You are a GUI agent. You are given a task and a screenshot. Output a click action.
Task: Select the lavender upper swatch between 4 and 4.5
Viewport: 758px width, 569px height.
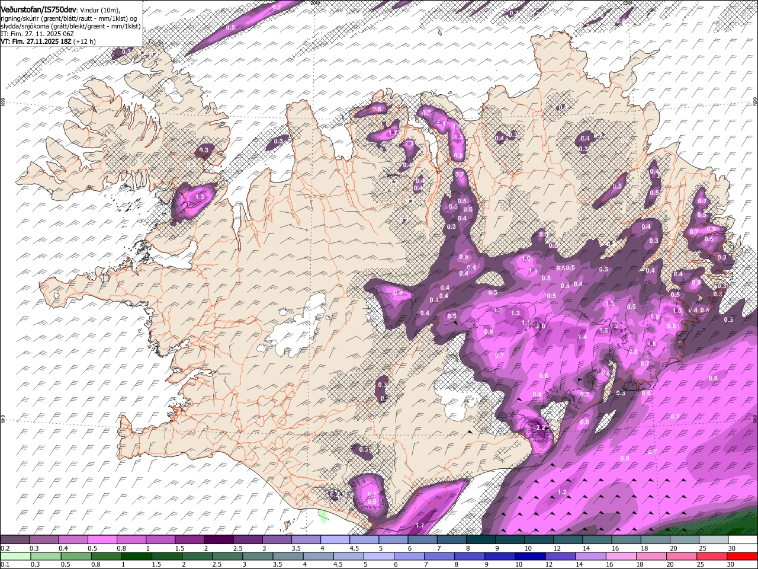pos(335,540)
